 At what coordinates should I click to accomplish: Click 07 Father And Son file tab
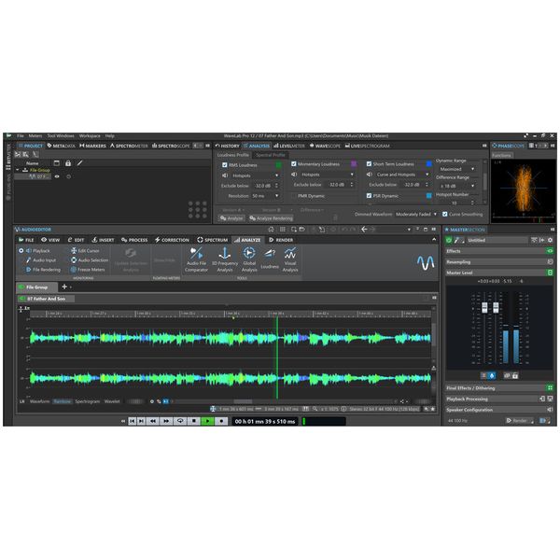[x=46, y=299]
